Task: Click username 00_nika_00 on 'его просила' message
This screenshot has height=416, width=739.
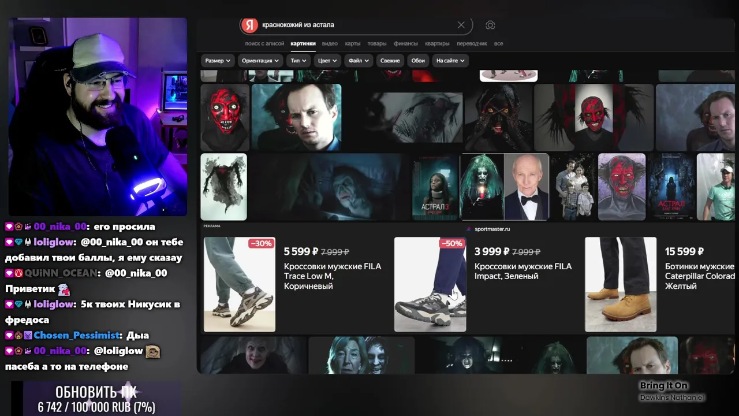Action: pyautogui.click(x=59, y=226)
